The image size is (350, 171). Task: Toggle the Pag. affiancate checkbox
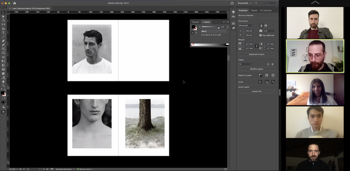pos(260,35)
